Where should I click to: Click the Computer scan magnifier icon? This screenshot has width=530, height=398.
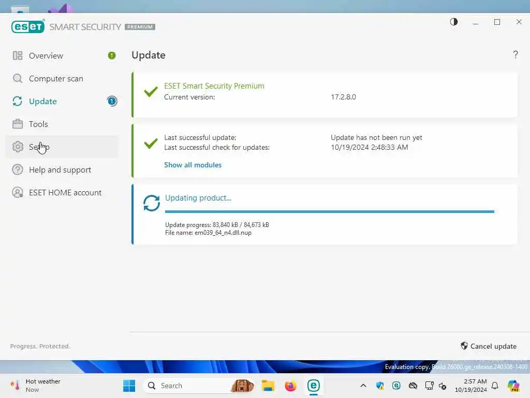point(18,79)
